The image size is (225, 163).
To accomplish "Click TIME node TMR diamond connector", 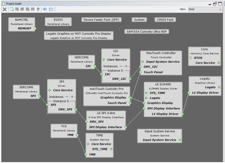I will coord(86,154).
